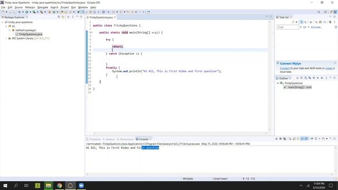Toggle Scroll Lock in Console toolbar
This screenshot has height=190, width=338.
[294, 139]
